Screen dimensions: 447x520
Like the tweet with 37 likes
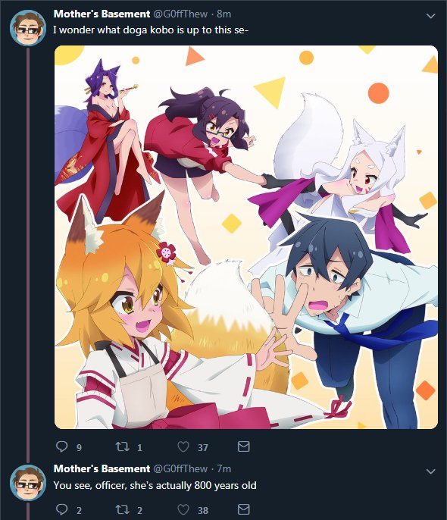pos(183,446)
